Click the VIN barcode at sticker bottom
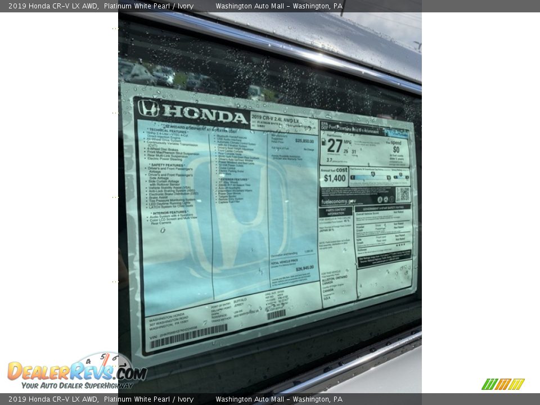This screenshot has width=540, height=405. pyautogui.click(x=188, y=336)
